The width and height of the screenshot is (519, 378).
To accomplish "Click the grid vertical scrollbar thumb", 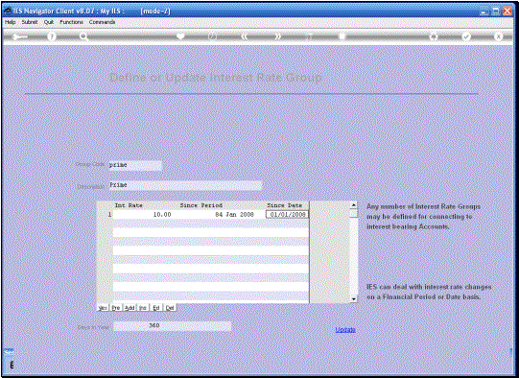I will coord(353,214).
